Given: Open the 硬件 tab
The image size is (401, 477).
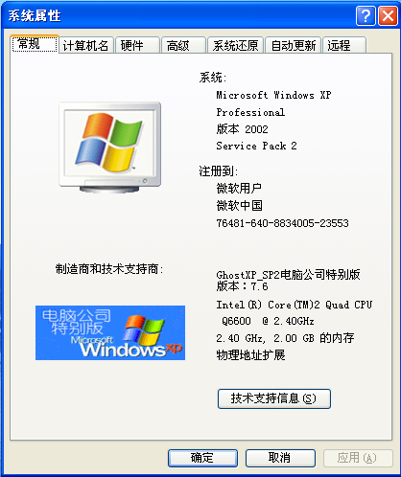Looking at the screenshot, I should 137,45.
